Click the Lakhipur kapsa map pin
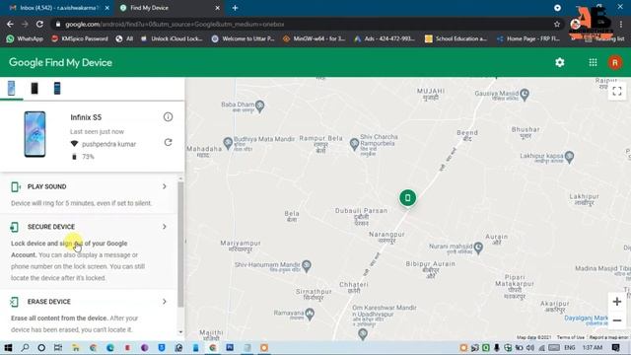631x355 pixels. tap(569, 157)
